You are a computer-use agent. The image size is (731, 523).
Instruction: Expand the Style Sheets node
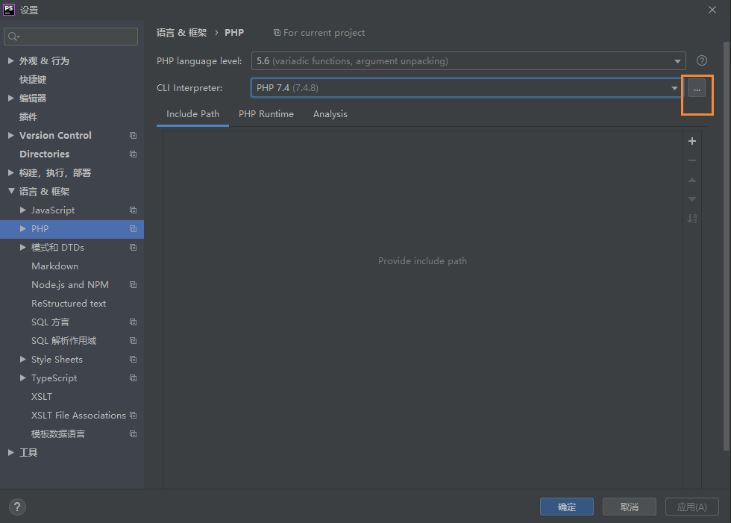pyautogui.click(x=23, y=360)
